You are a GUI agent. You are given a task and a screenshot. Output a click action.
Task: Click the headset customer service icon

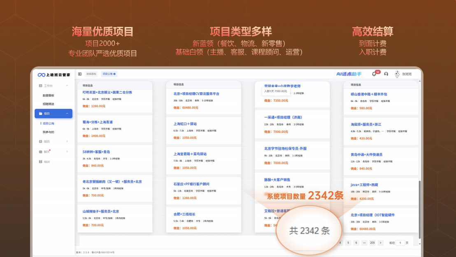[x=386, y=74]
